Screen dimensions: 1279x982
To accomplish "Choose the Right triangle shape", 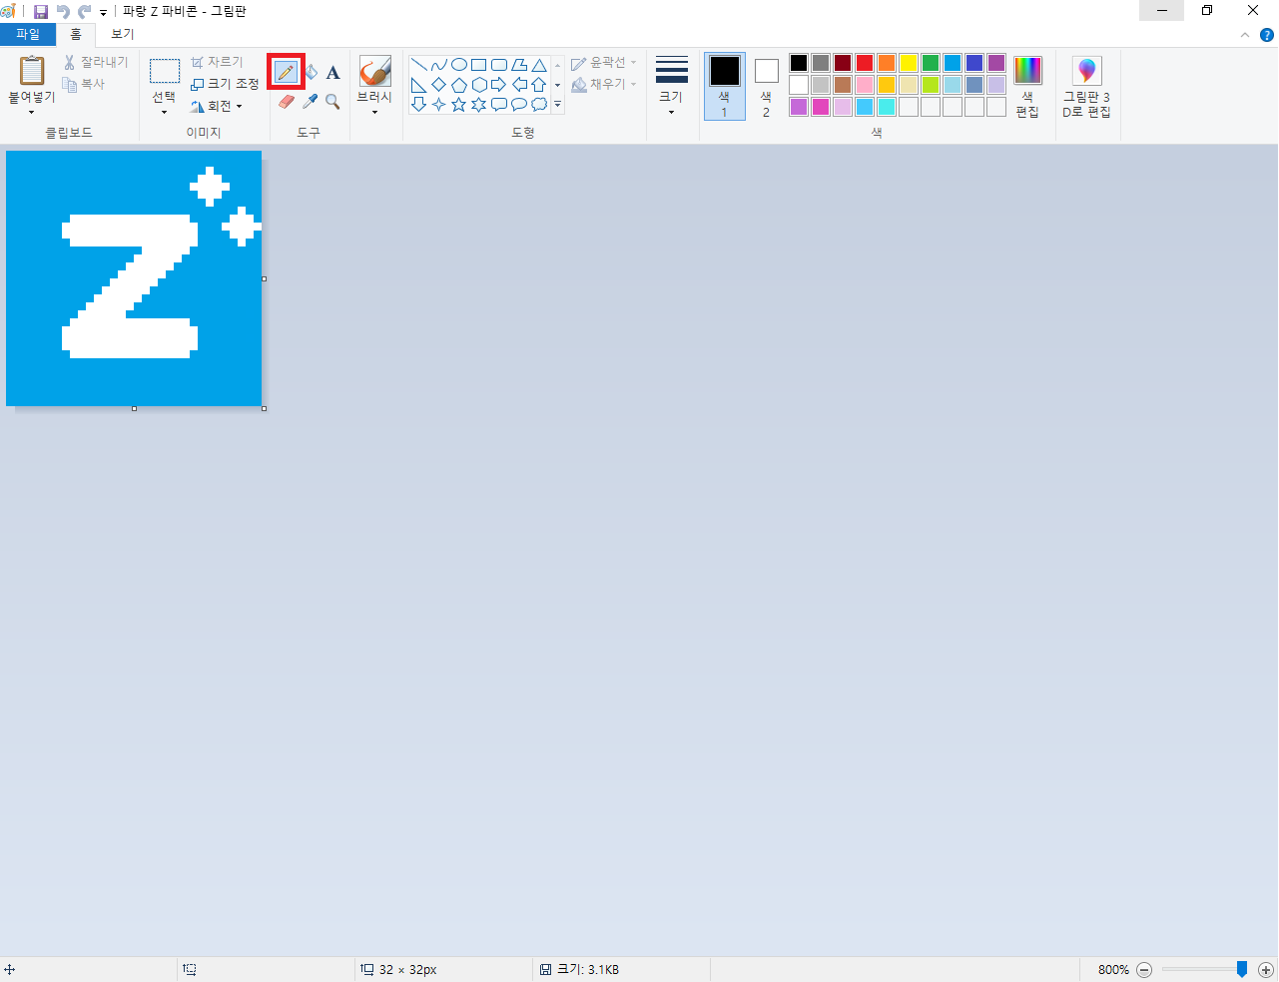I will (419, 85).
